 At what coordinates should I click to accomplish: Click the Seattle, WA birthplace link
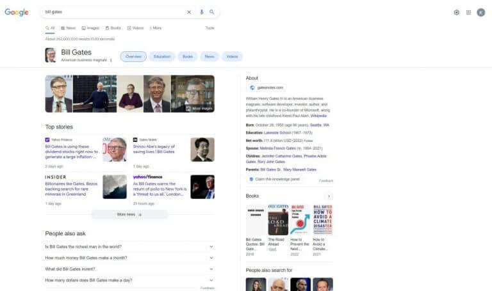click(320, 125)
